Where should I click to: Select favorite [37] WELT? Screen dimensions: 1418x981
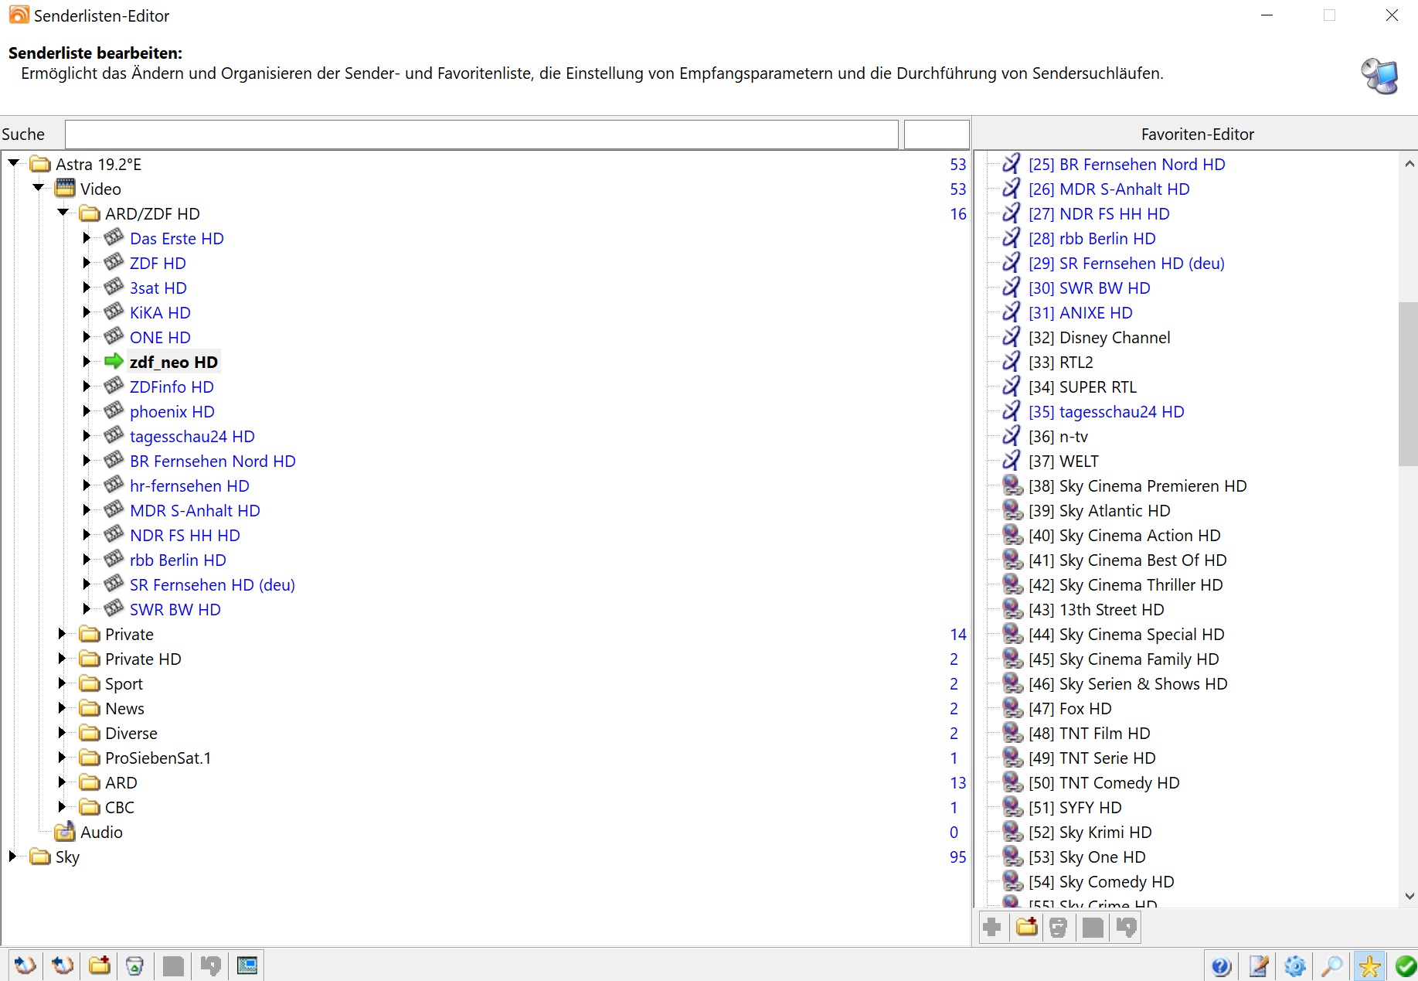(x=1063, y=461)
